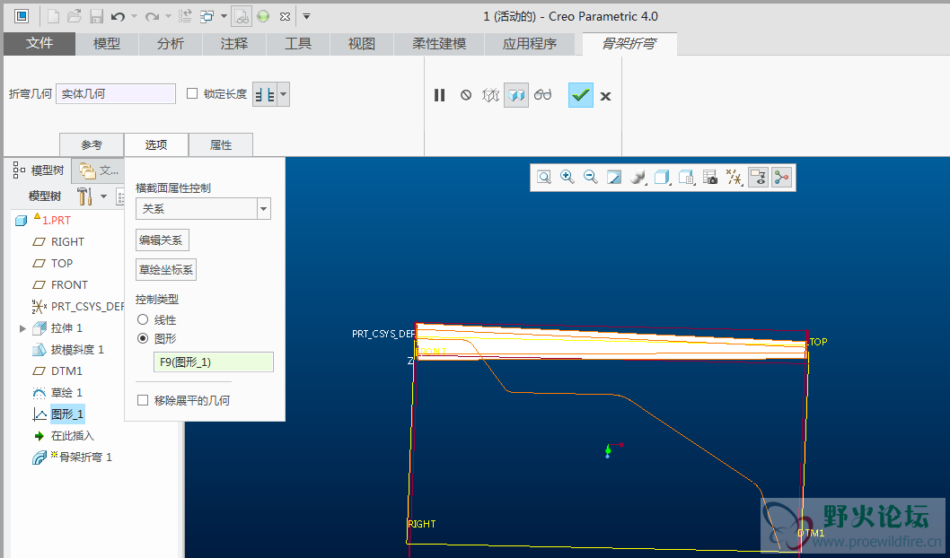This screenshot has height=558, width=950.
Task: Click the save disk icon
Action: (96, 16)
